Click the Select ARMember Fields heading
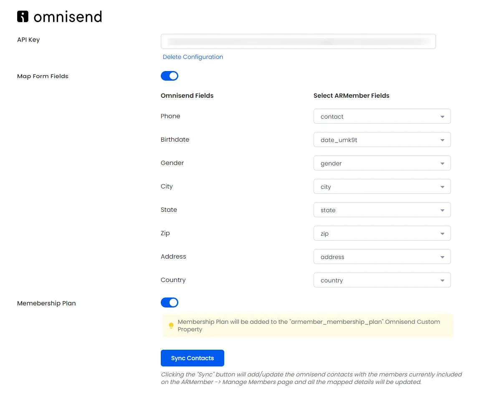The image size is (494, 394). (351, 96)
